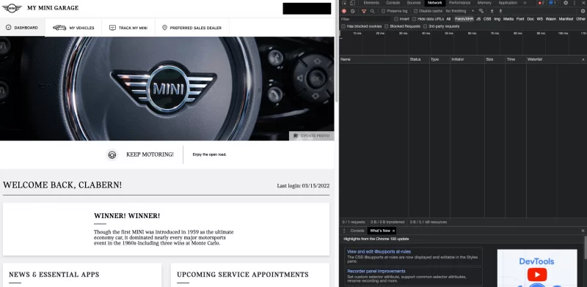
Task: Open the No throttling dropdown
Action: 460,11
